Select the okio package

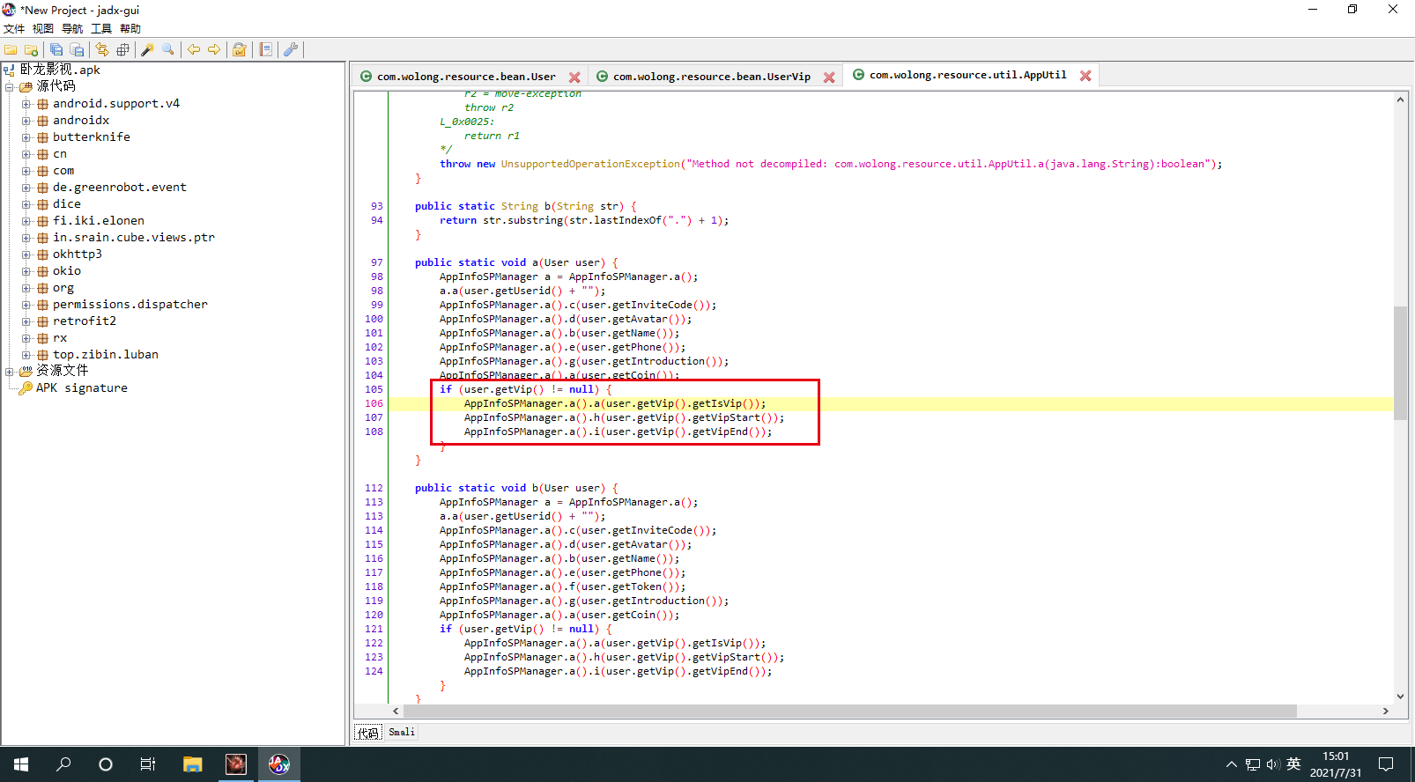tap(66, 271)
